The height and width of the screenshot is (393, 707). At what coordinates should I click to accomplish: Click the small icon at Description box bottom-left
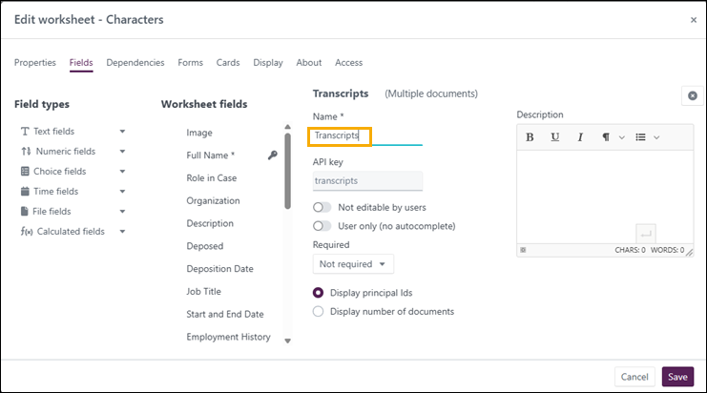pos(523,250)
